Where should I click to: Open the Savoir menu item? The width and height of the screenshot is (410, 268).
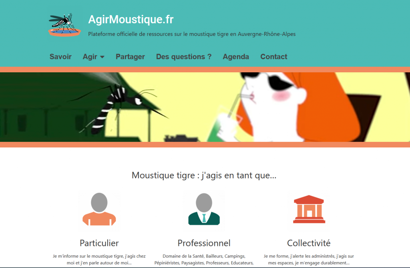(60, 57)
